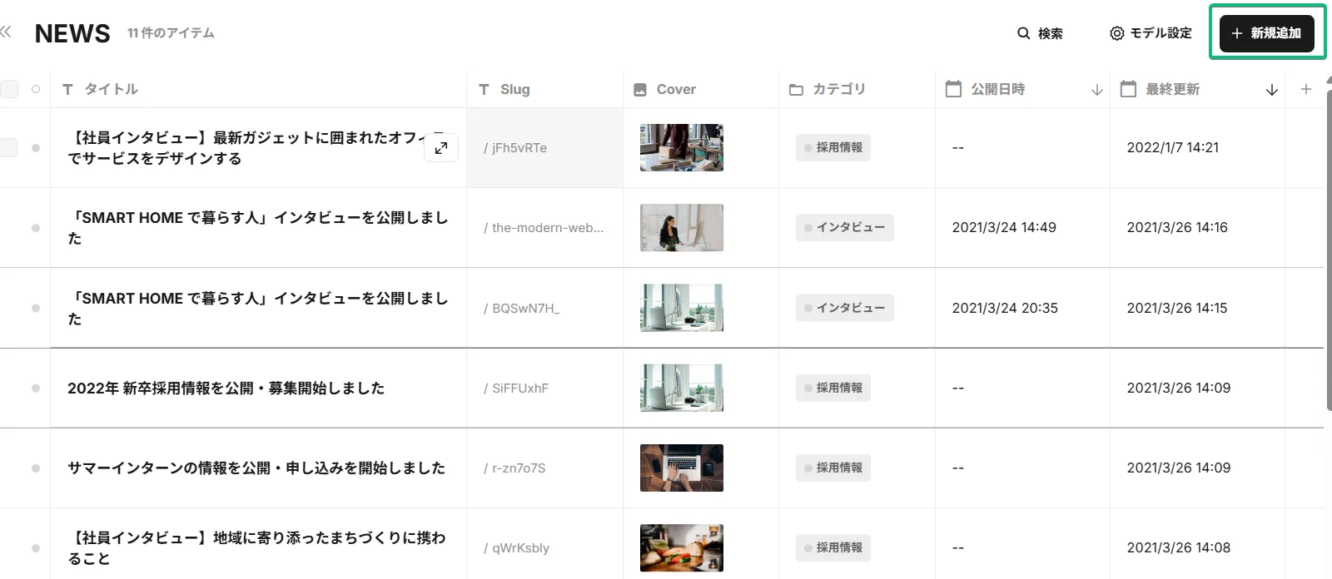Image resolution: width=1332 pixels, height=579 pixels.
Task: Click the search magnifier icon
Action: pyautogui.click(x=1024, y=33)
